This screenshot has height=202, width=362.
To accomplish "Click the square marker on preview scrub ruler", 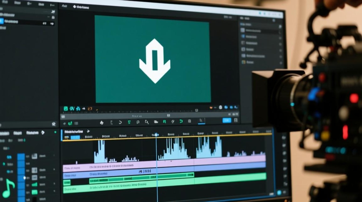I will tap(197, 110).
